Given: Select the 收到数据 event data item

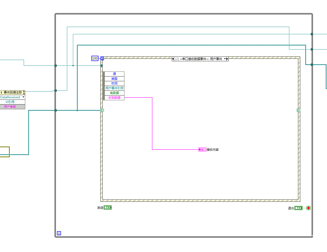Looking at the screenshot, I should click(x=114, y=98).
